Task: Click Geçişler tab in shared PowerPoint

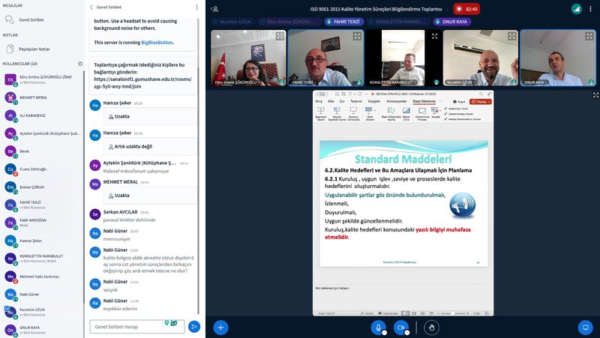Action: point(373,101)
